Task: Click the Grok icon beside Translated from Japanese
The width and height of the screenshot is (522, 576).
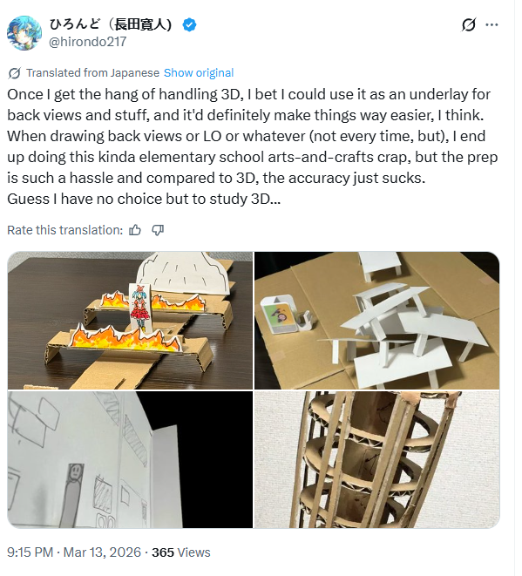Action: click(14, 73)
